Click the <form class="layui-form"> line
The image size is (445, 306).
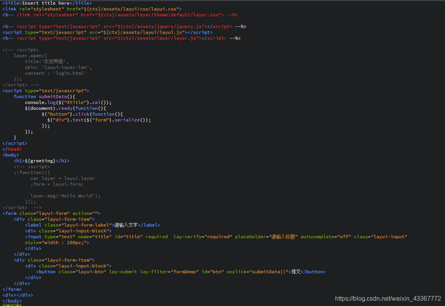coord(51,213)
